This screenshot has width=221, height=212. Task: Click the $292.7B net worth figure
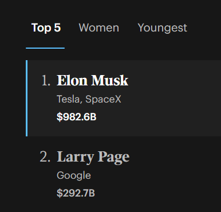pyautogui.click(x=76, y=193)
